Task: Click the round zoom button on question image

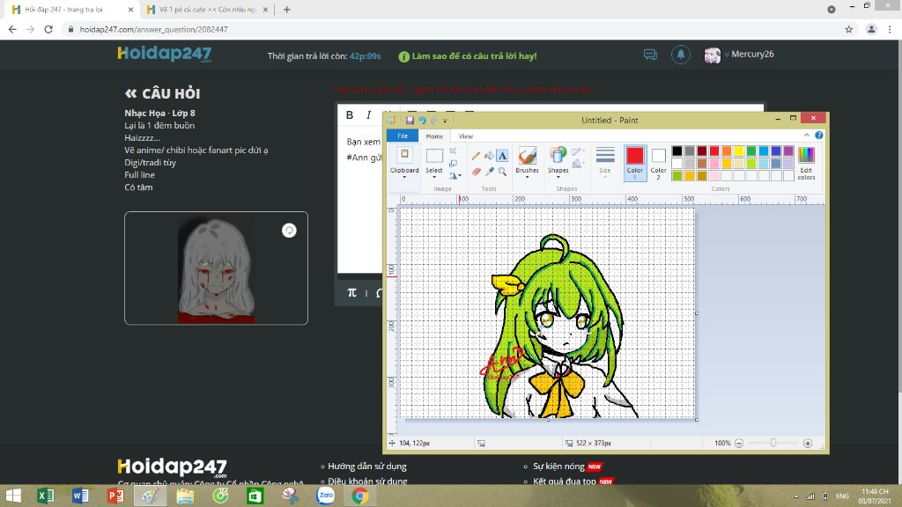Action: pyautogui.click(x=289, y=231)
